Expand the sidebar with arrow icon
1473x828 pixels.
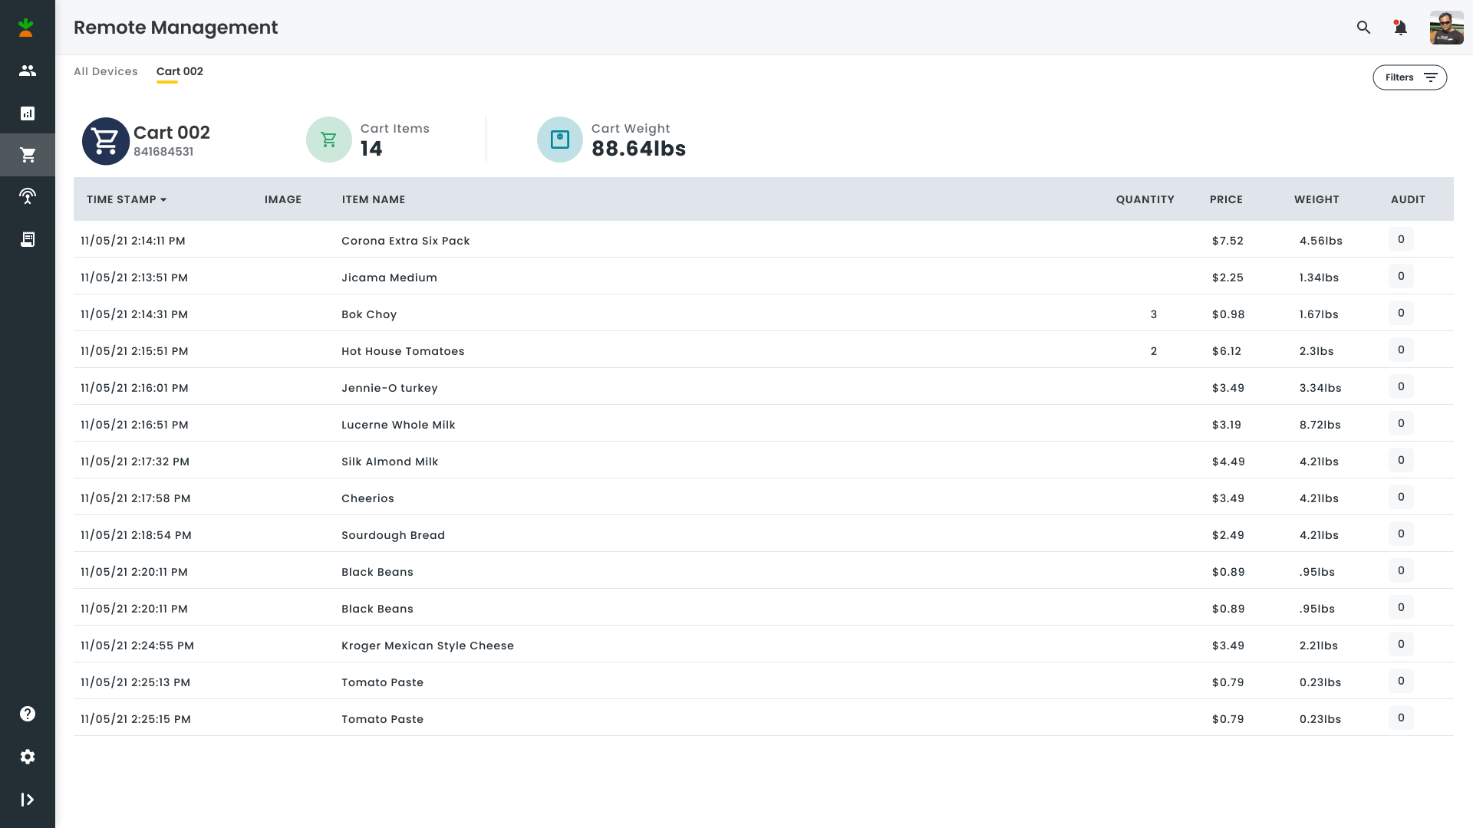point(28,800)
